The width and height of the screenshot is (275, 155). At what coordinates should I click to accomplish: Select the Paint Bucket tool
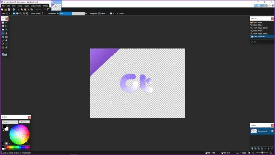3,37
